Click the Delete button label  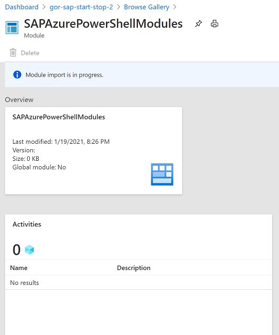(x=30, y=53)
